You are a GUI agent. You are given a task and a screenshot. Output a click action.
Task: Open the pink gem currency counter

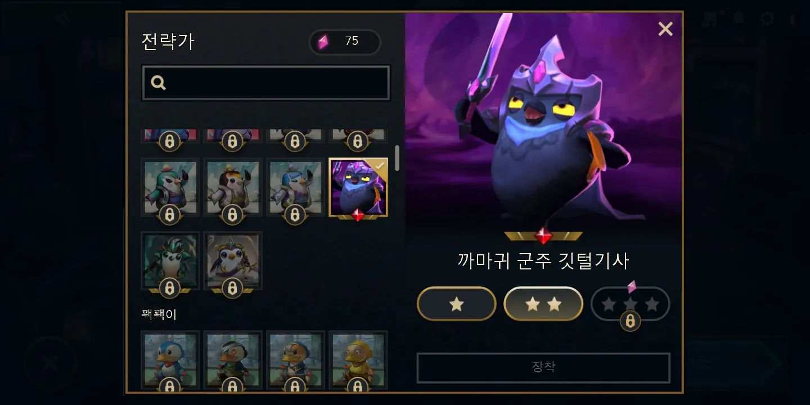point(345,42)
